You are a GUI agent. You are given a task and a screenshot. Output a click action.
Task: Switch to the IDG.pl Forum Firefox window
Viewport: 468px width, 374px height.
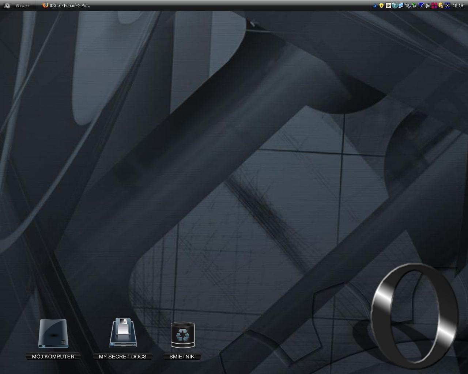[x=67, y=5]
